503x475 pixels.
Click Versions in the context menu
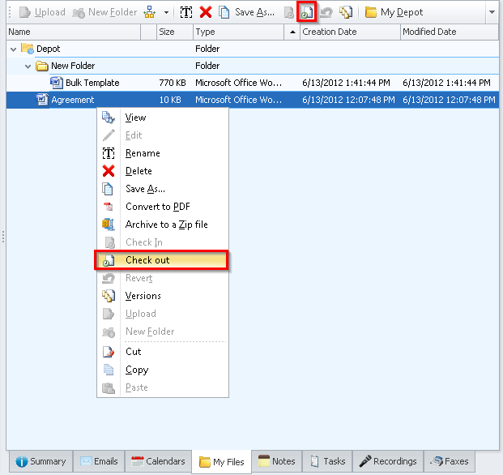[x=143, y=296]
